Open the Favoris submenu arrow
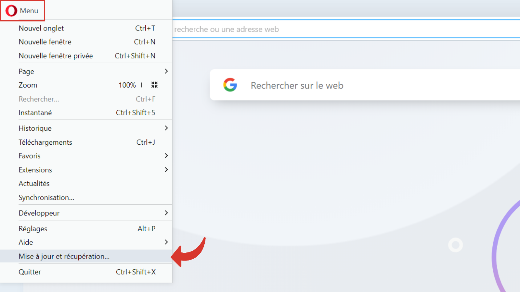The height and width of the screenshot is (292, 520). click(x=166, y=156)
